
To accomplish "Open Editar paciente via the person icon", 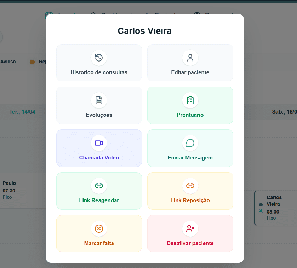I will click(x=190, y=58).
